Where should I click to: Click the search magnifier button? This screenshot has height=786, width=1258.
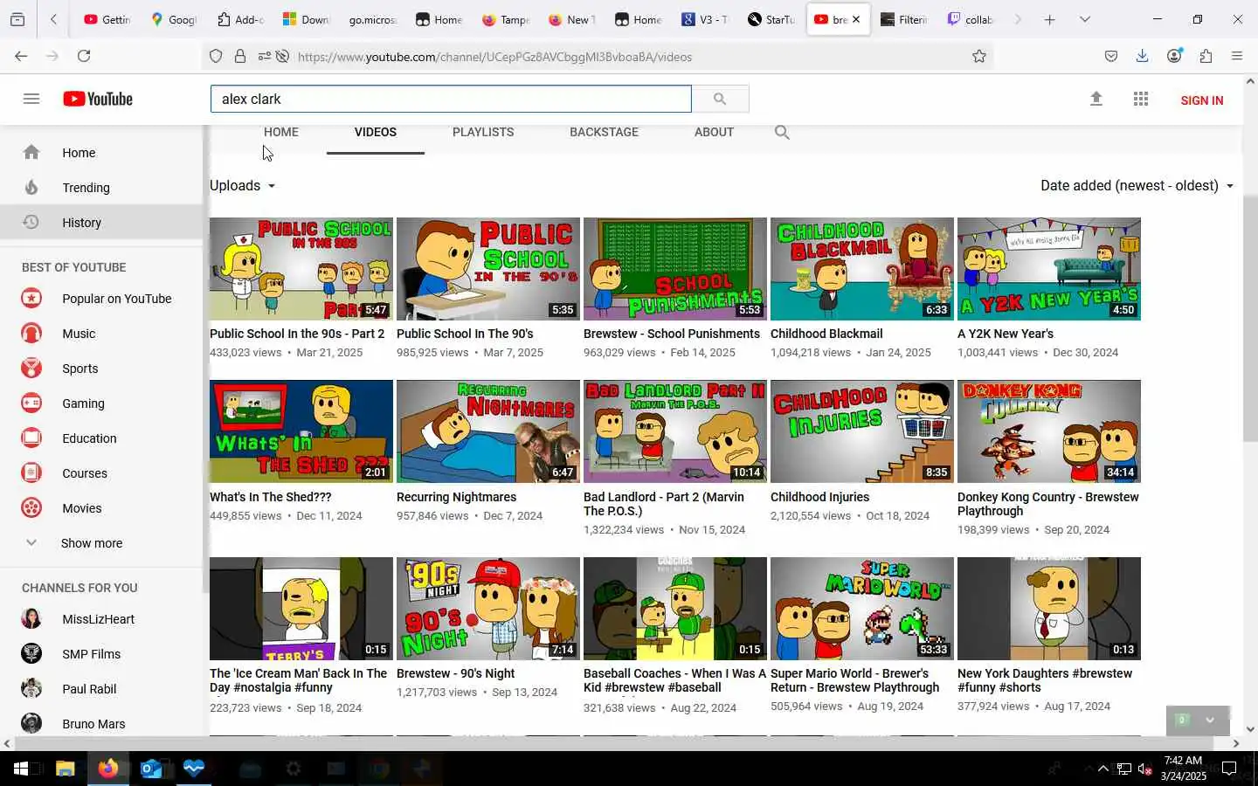click(720, 99)
